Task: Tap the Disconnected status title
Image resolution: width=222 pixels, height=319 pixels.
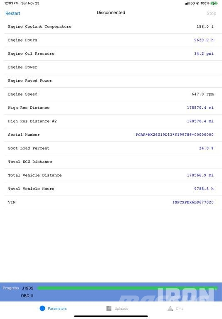Action: (111, 12)
